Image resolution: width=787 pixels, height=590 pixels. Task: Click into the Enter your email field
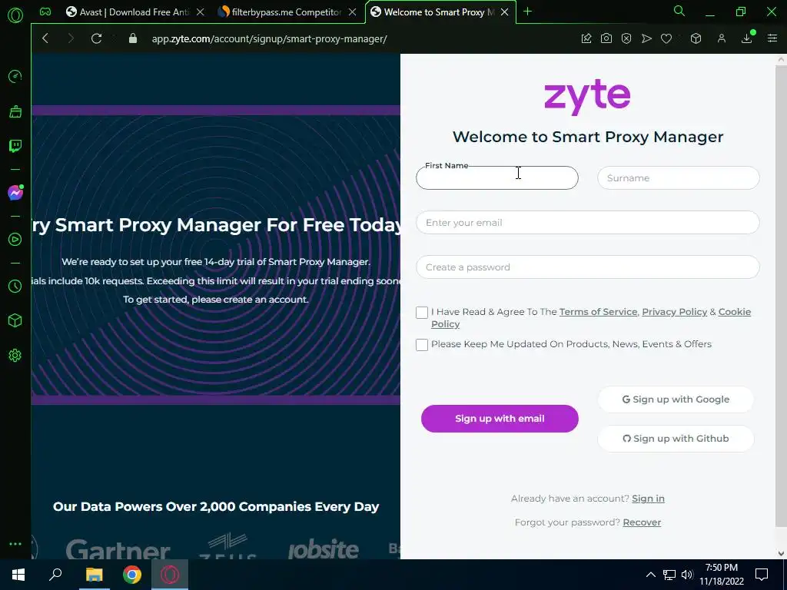tap(588, 222)
